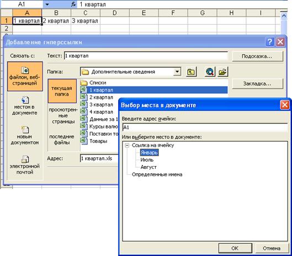Click the fx insert function icon

(73, 4)
